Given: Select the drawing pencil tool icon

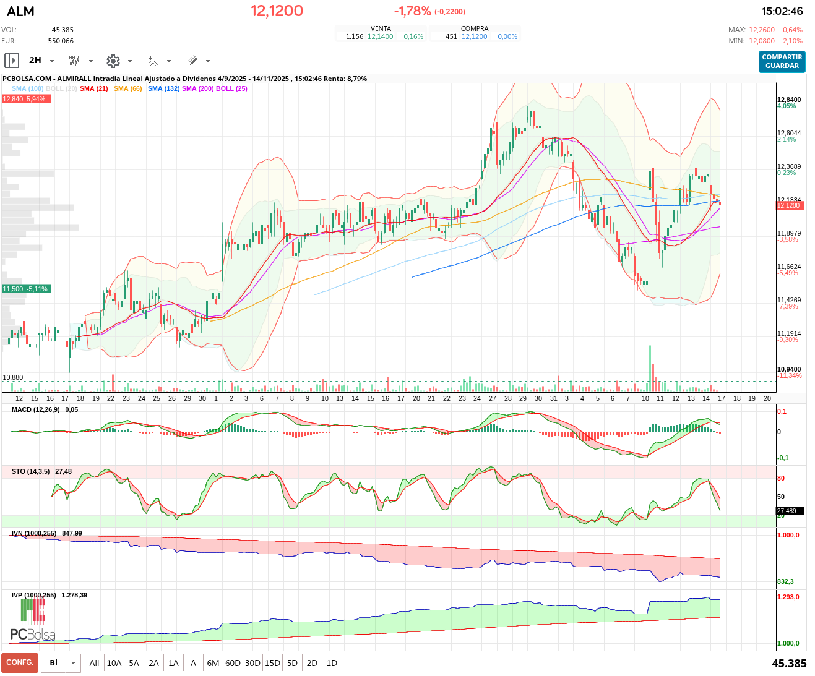Looking at the screenshot, I should [x=192, y=61].
